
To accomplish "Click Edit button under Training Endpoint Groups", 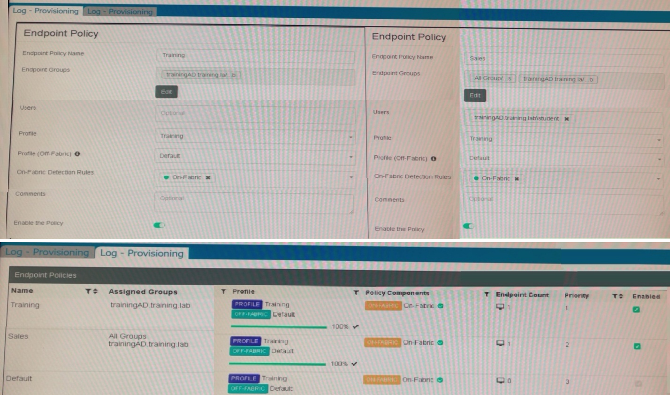I will 167,92.
